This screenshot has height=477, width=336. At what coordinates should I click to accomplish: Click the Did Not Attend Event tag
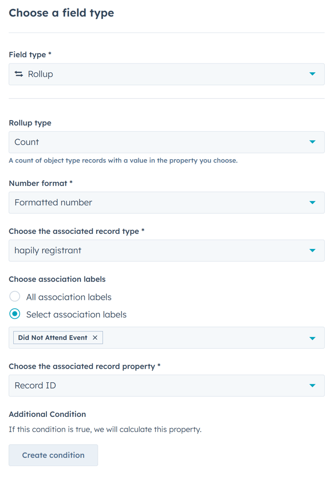(x=53, y=338)
